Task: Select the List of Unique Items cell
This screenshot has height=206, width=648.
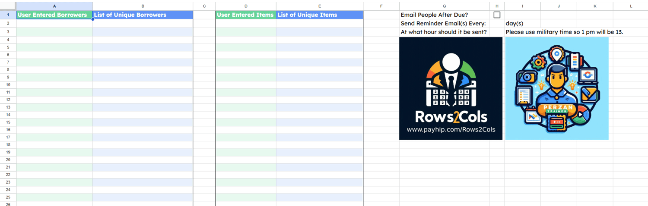Action: coord(320,15)
